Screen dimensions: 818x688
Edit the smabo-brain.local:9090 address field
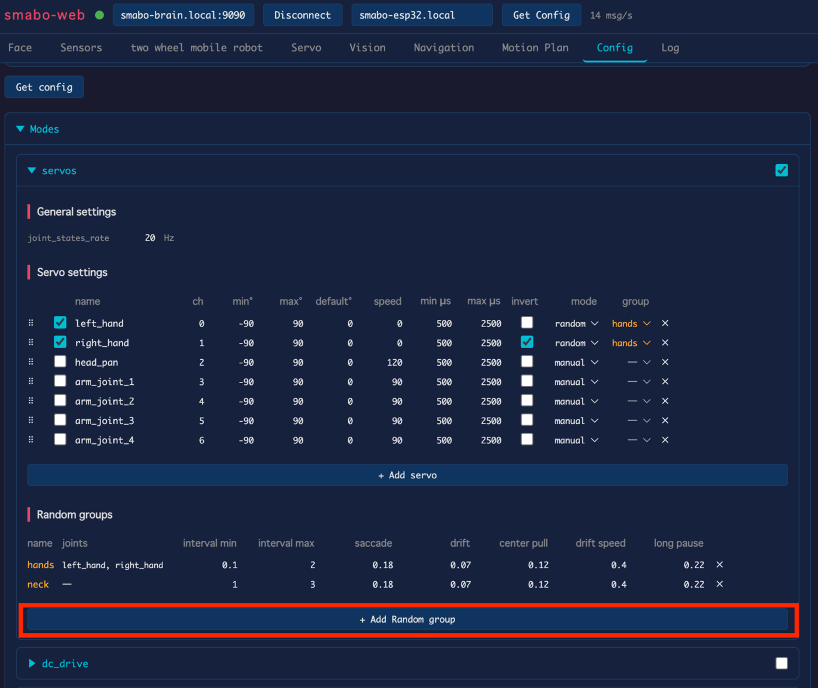(x=183, y=15)
